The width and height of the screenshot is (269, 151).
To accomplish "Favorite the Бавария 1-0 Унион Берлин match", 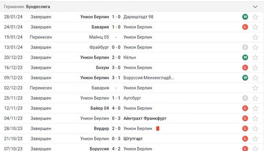I will [255, 27].
